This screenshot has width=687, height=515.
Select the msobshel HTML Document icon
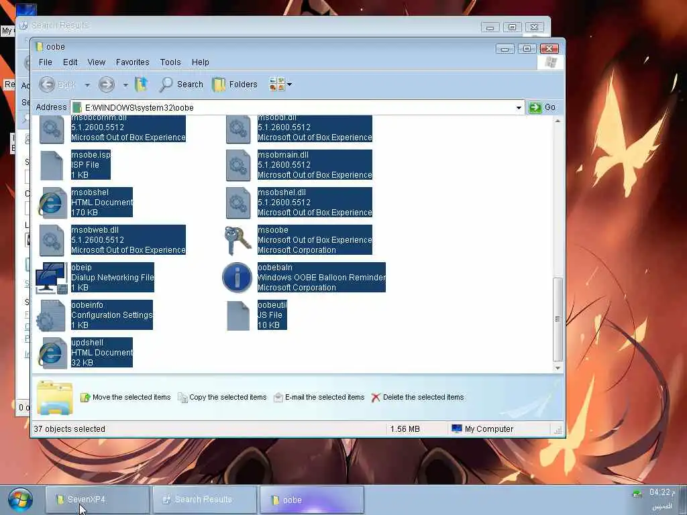tap(51, 203)
